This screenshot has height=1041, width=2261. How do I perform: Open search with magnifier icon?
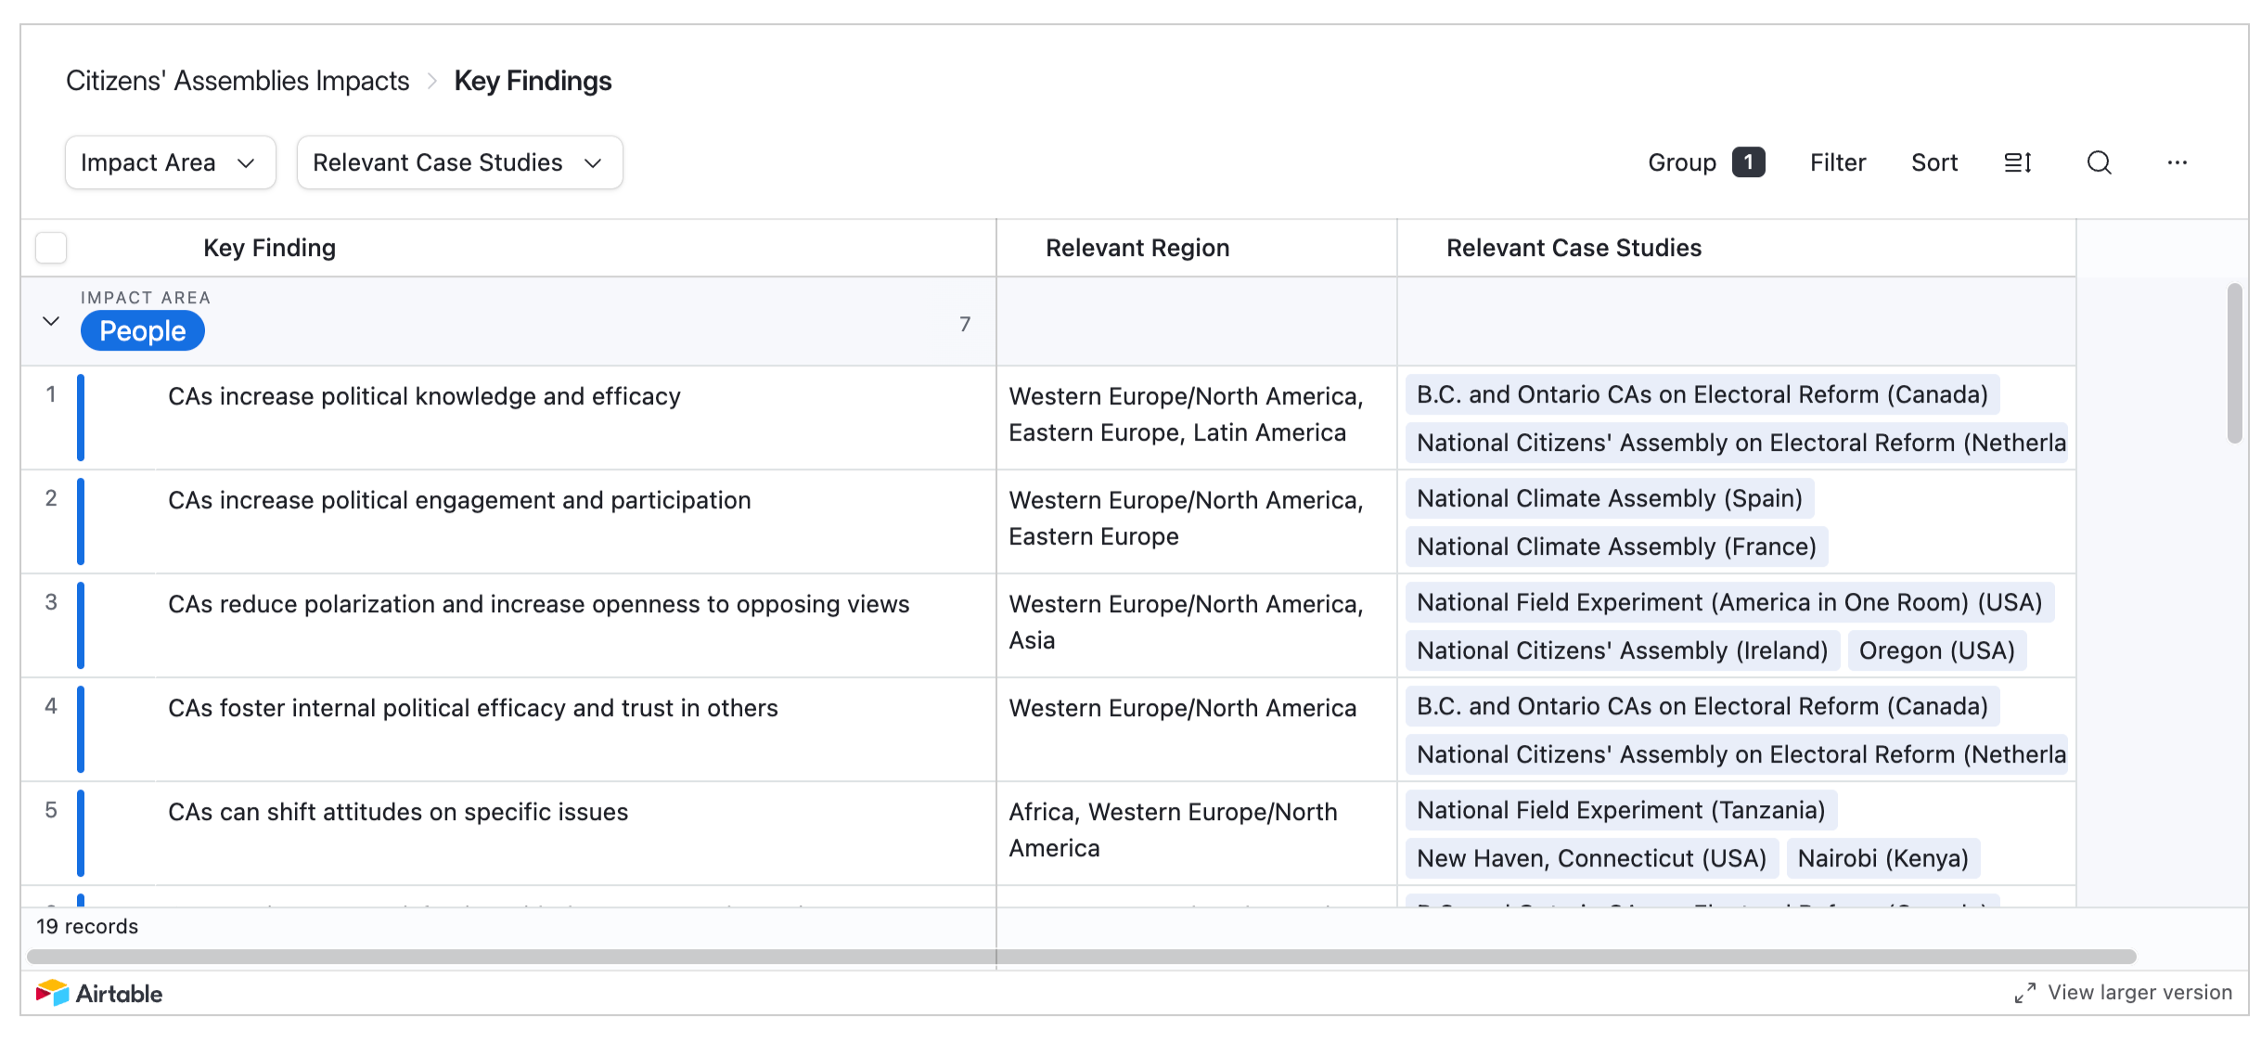[2099, 163]
